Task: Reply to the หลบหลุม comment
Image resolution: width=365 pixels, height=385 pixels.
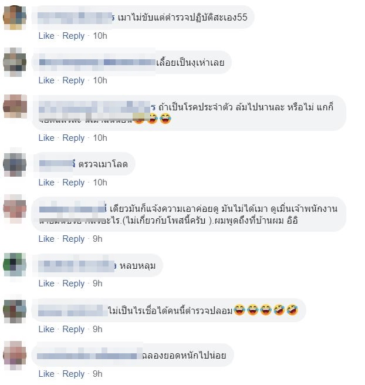Action: point(73,284)
